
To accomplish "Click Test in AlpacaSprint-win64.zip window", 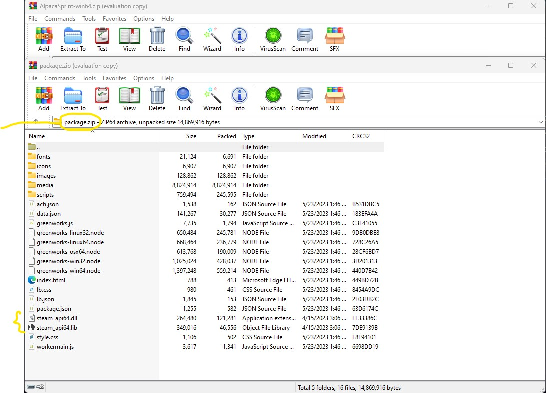I will click(x=102, y=39).
